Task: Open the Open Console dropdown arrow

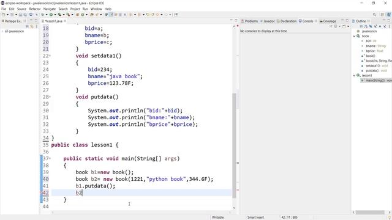Action: coord(348,26)
